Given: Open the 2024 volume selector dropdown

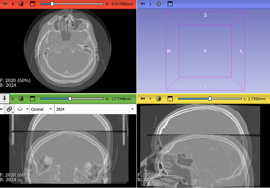Looking at the screenshot, I should click(x=95, y=109).
